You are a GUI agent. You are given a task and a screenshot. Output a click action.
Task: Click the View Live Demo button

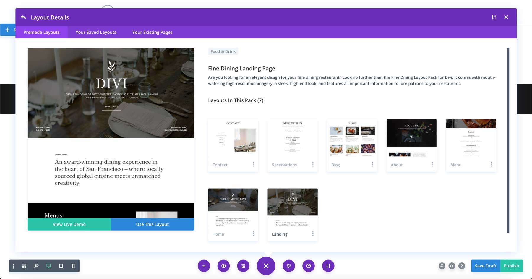pos(69,224)
